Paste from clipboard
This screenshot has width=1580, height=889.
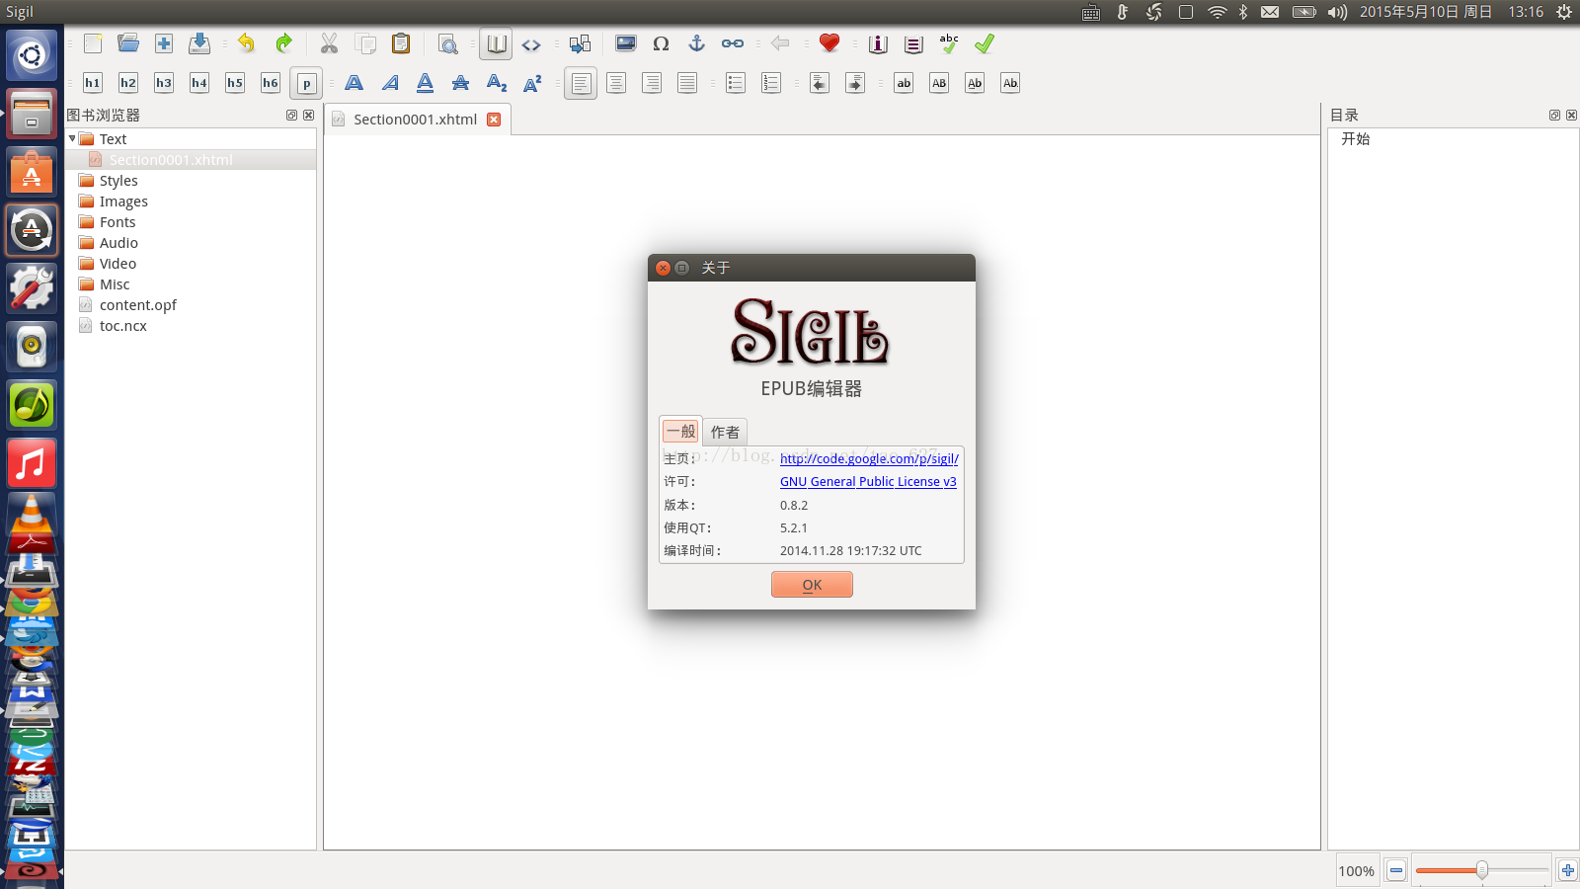[x=401, y=43]
